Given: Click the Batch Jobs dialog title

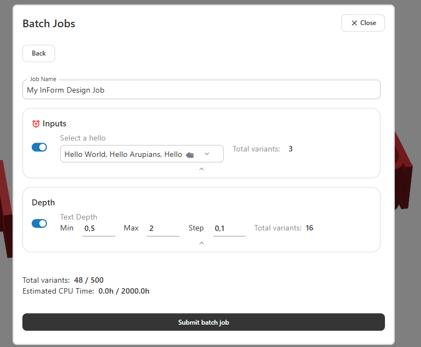Looking at the screenshot, I should pyautogui.click(x=49, y=23).
